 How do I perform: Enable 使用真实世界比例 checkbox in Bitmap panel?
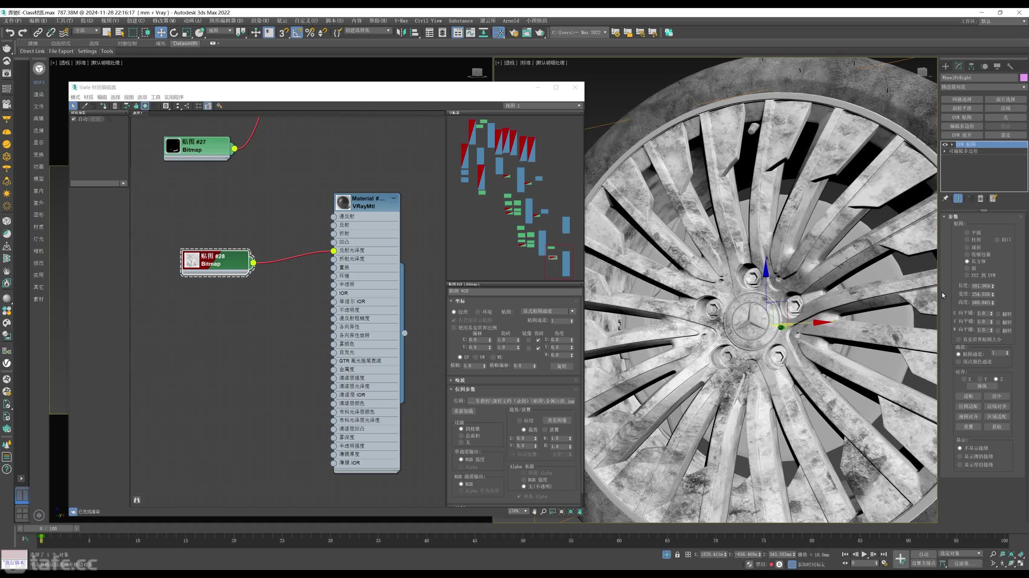(454, 328)
